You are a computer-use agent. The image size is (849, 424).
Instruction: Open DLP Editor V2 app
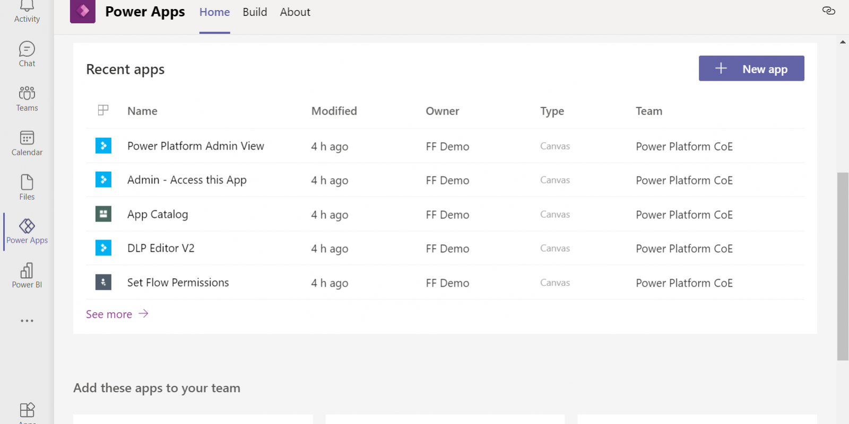(161, 248)
